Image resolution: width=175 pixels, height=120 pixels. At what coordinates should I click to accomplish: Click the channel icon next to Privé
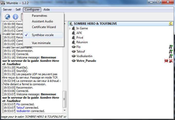pos(74,38)
